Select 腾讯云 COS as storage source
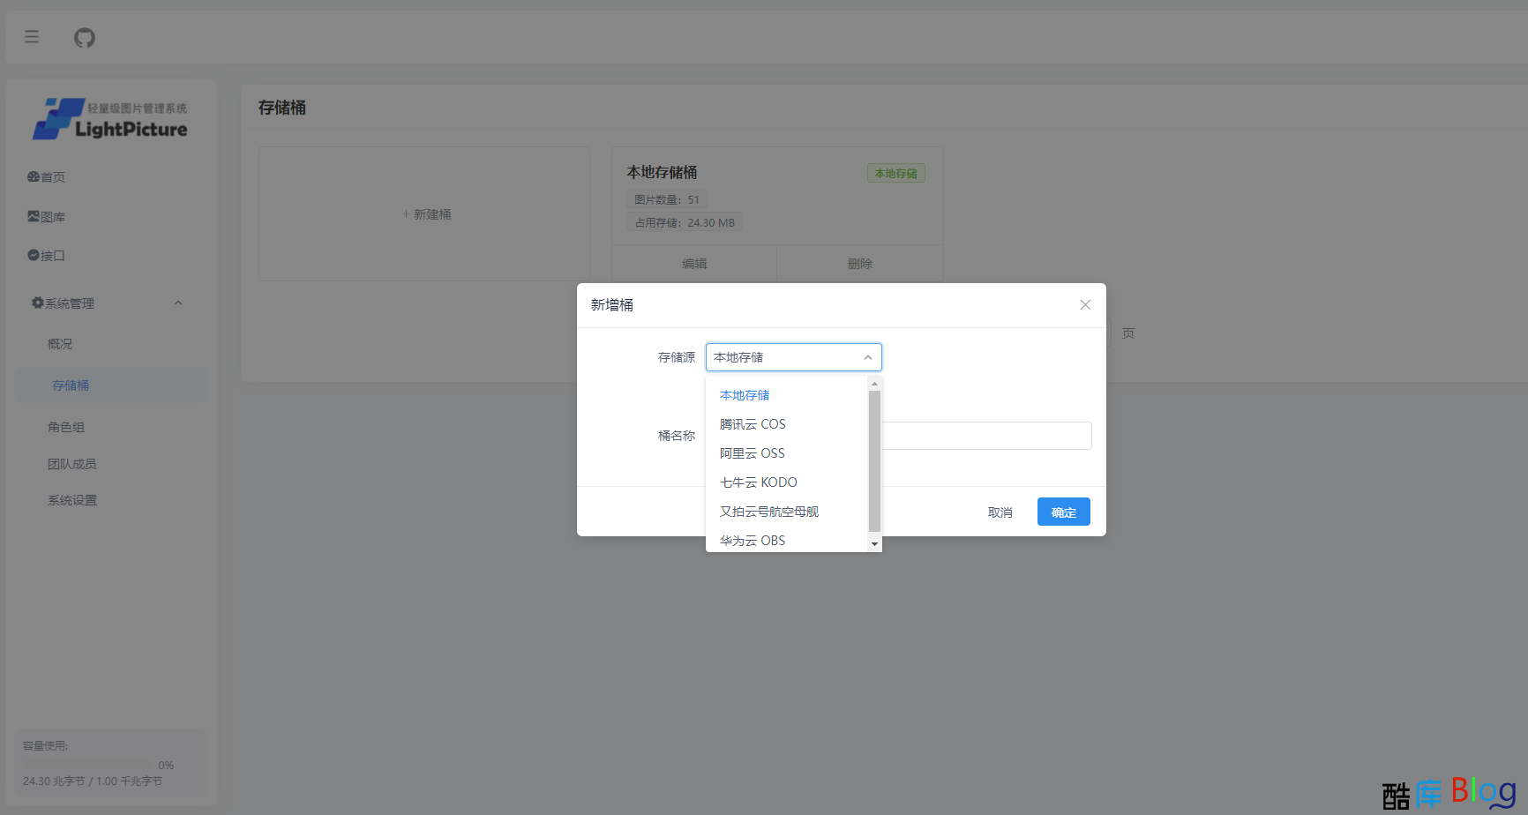 click(x=752, y=423)
